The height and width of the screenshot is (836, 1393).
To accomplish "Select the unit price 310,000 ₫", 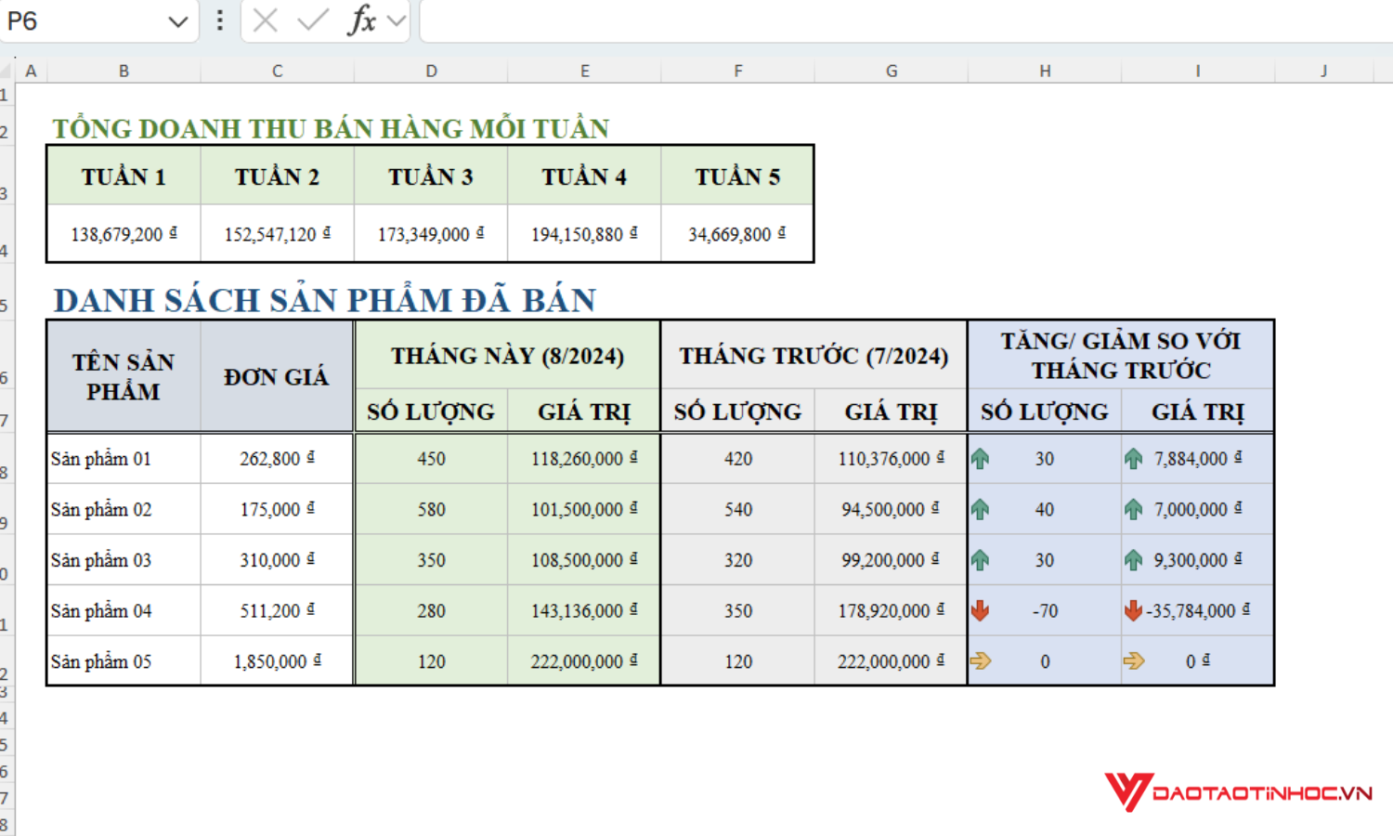I will [277, 560].
